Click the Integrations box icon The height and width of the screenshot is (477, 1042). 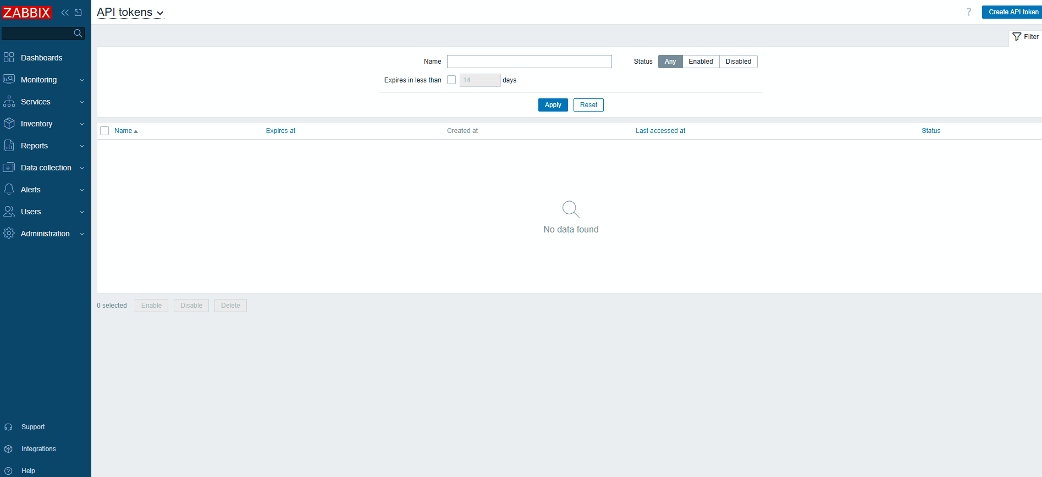[x=8, y=449]
